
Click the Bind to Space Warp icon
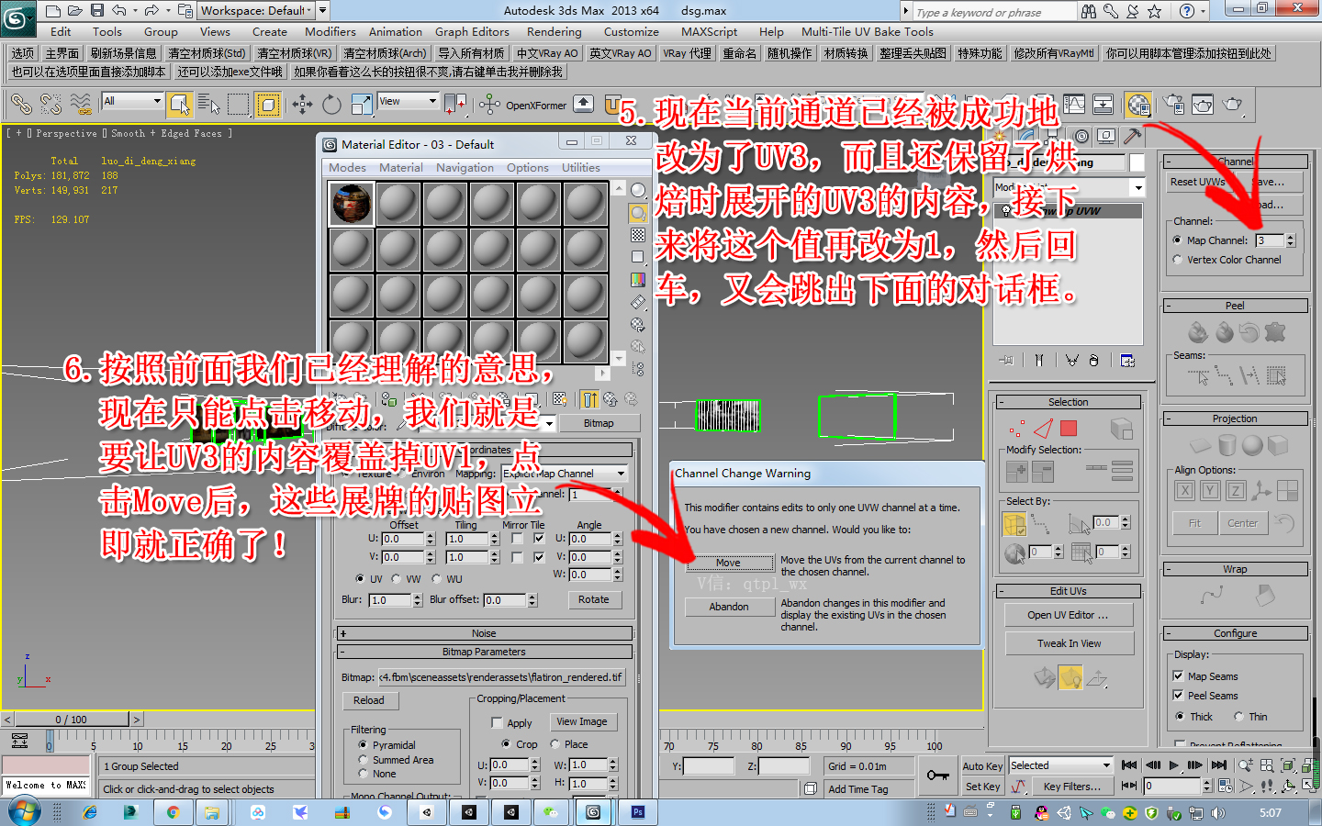pos(82,105)
